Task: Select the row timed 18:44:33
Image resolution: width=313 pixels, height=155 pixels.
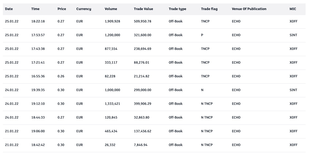Action: point(38,118)
